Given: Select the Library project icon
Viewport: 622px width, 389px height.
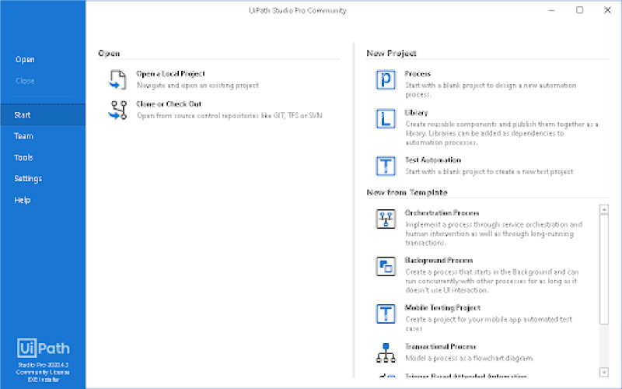Looking at the screenshot, I should point(386,119).
